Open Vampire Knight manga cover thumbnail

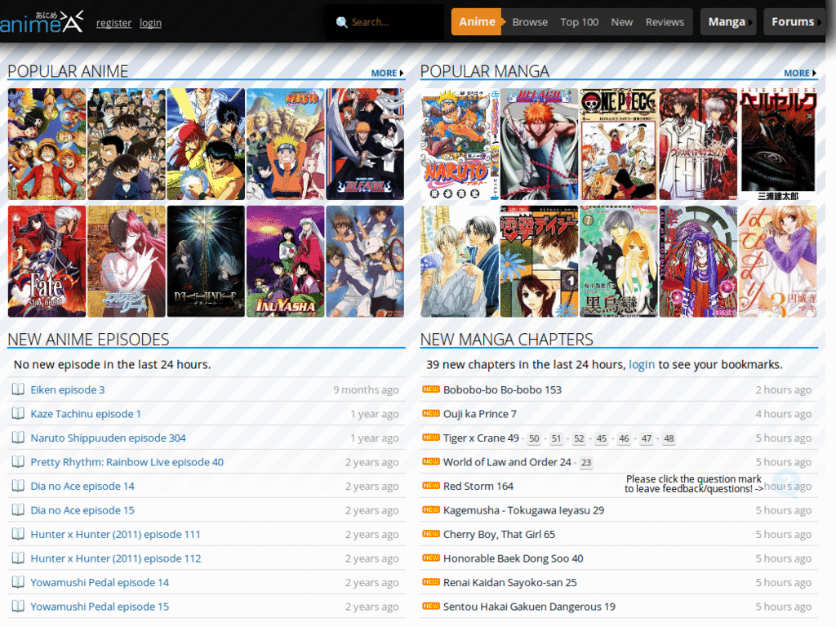[699, 144]
